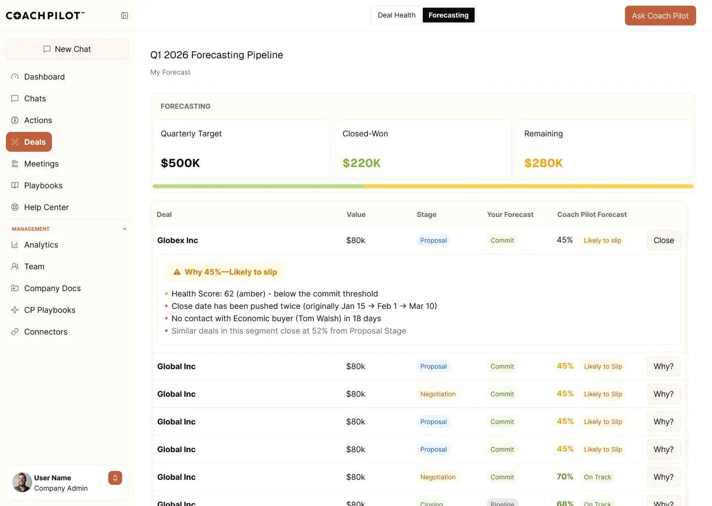Open the user account switcher arrows
The height and width of the screenshot is (506, 712).
tap(115, 478)
